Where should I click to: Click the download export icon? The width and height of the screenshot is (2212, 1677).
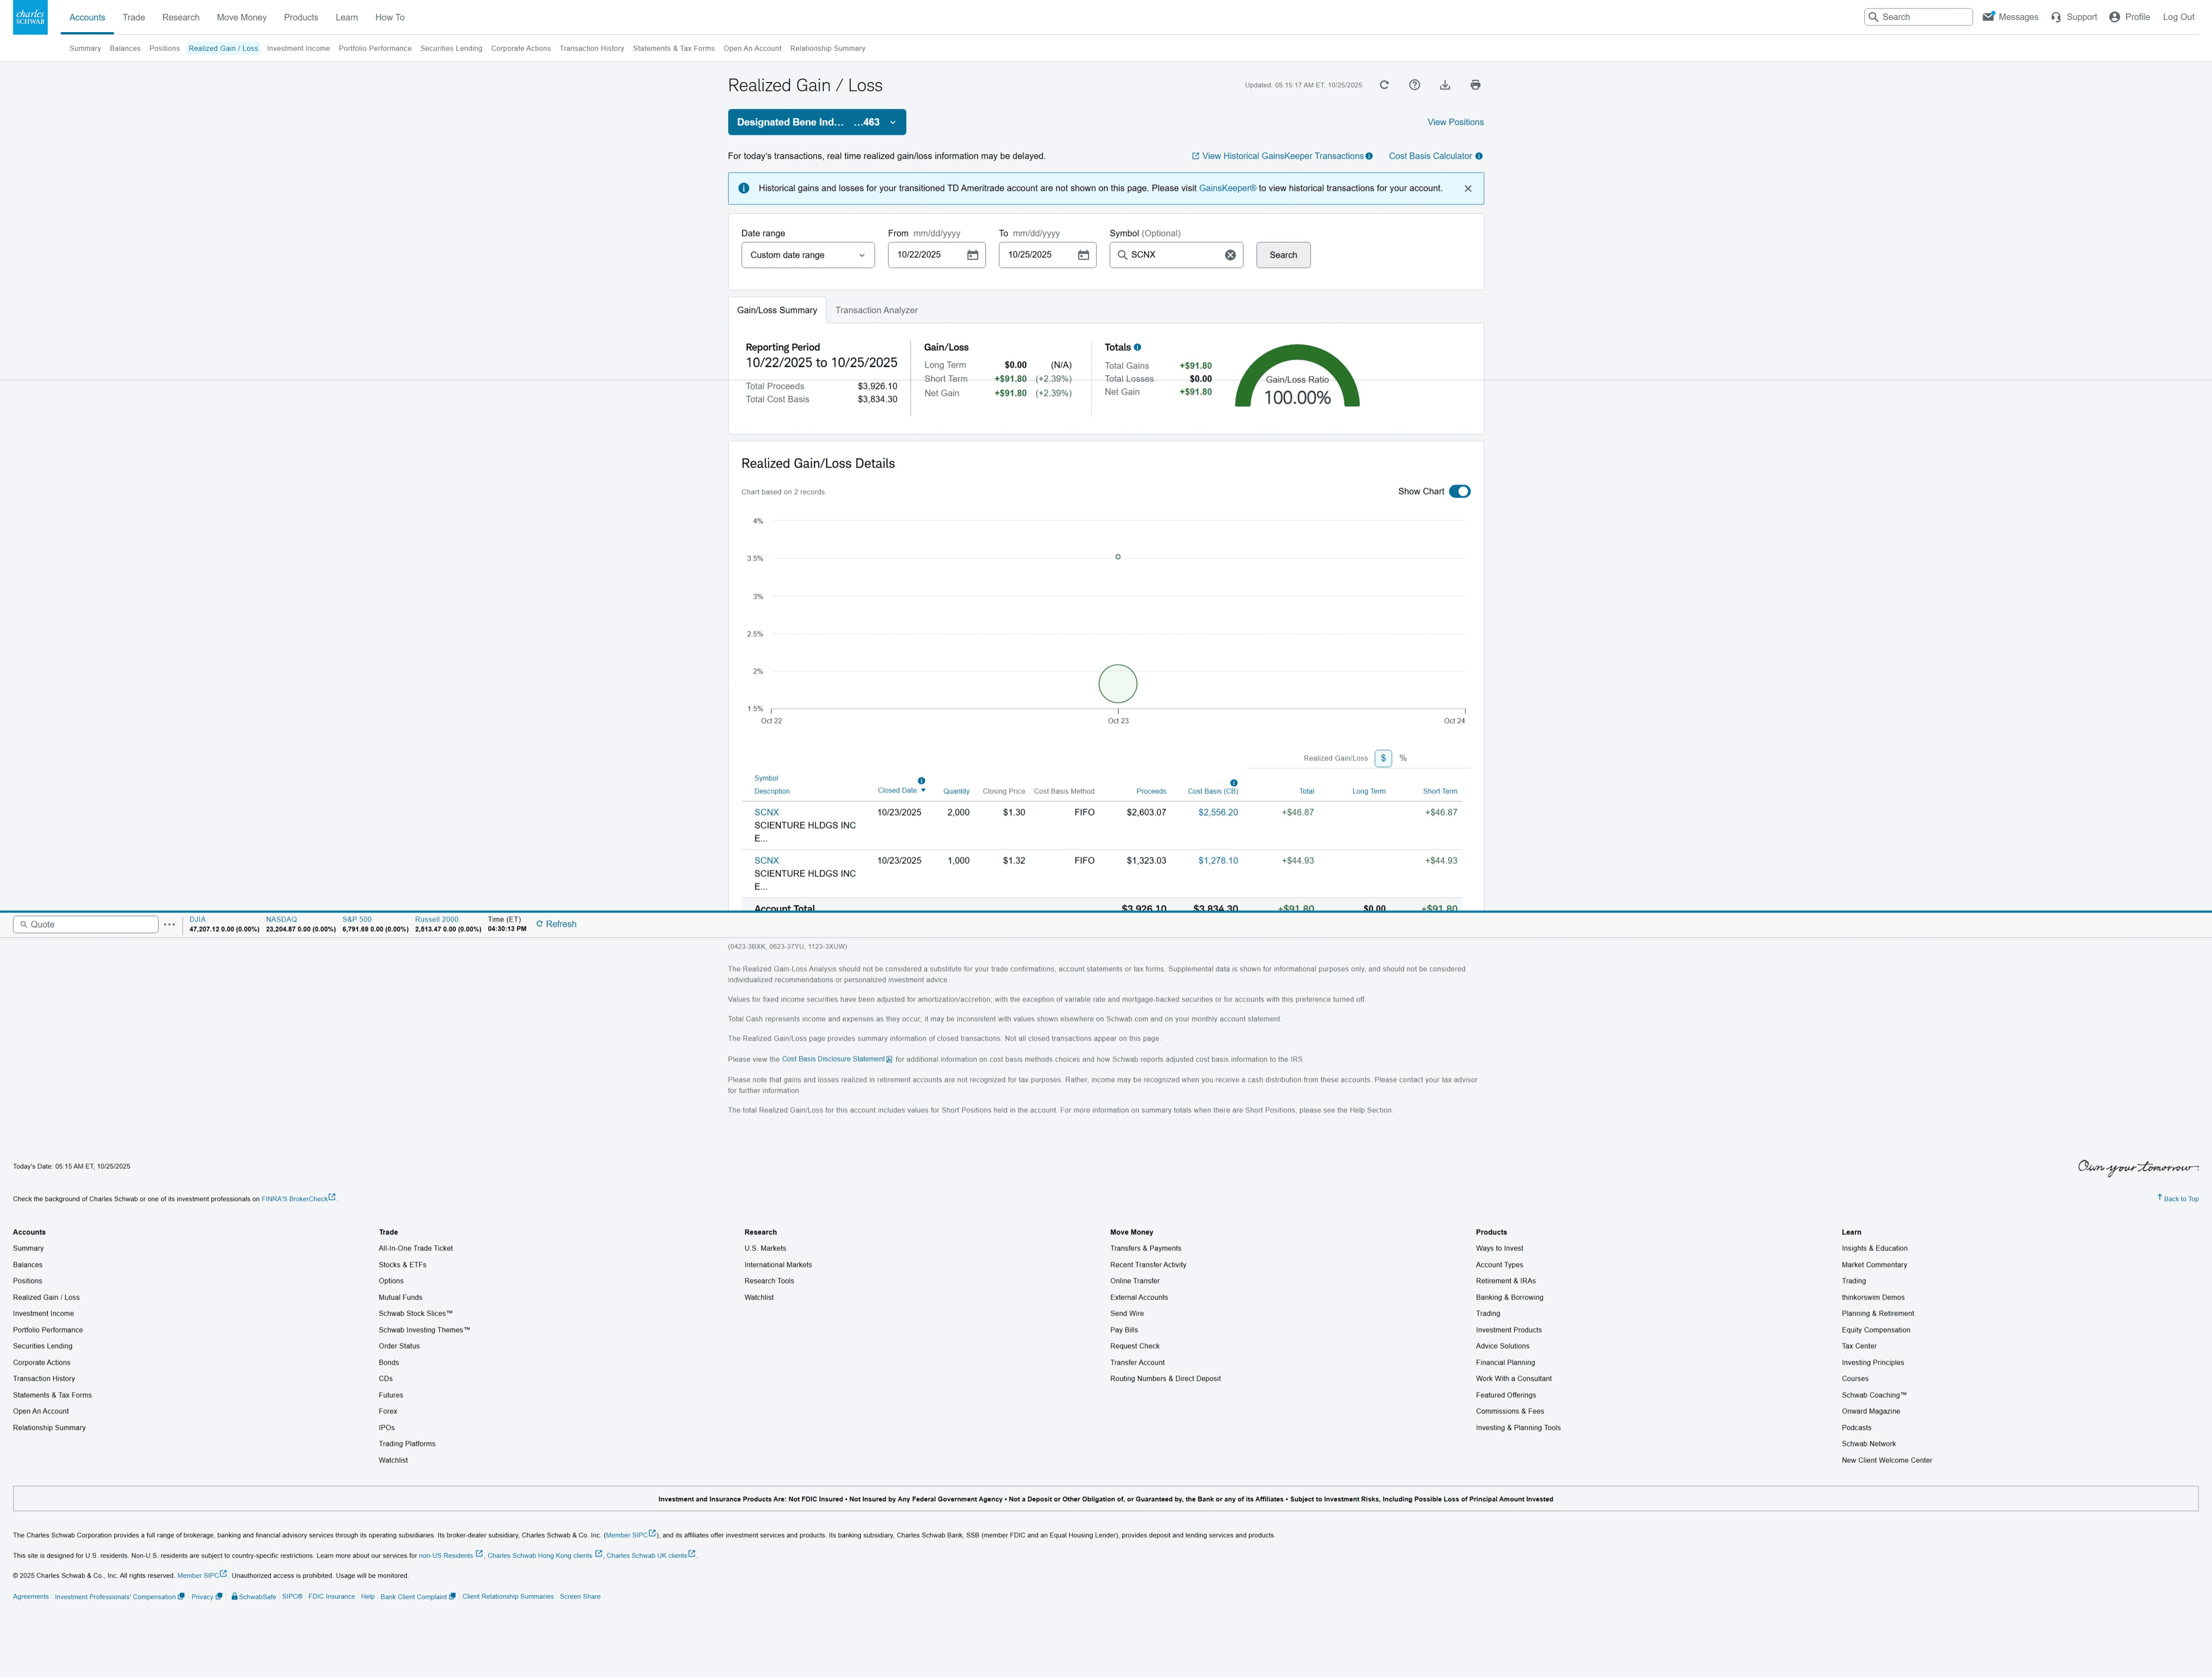coord(1445,85)
